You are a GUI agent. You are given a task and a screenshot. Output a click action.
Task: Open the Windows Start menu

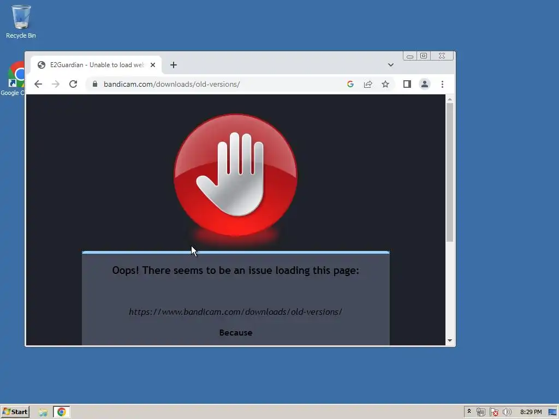coord(15,412)
